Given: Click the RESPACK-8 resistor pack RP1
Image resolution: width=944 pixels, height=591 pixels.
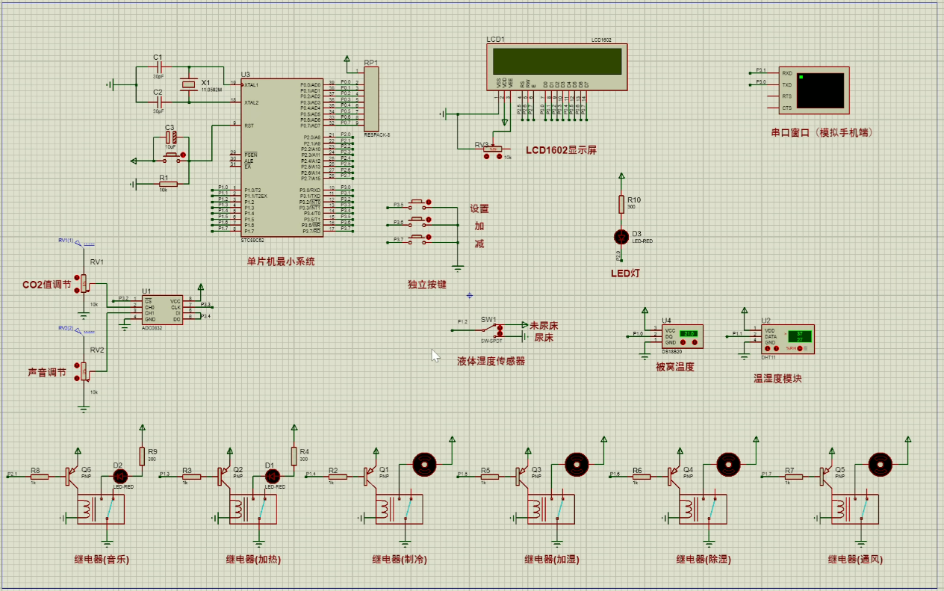Looking at the screenshot, I should 371,99.
